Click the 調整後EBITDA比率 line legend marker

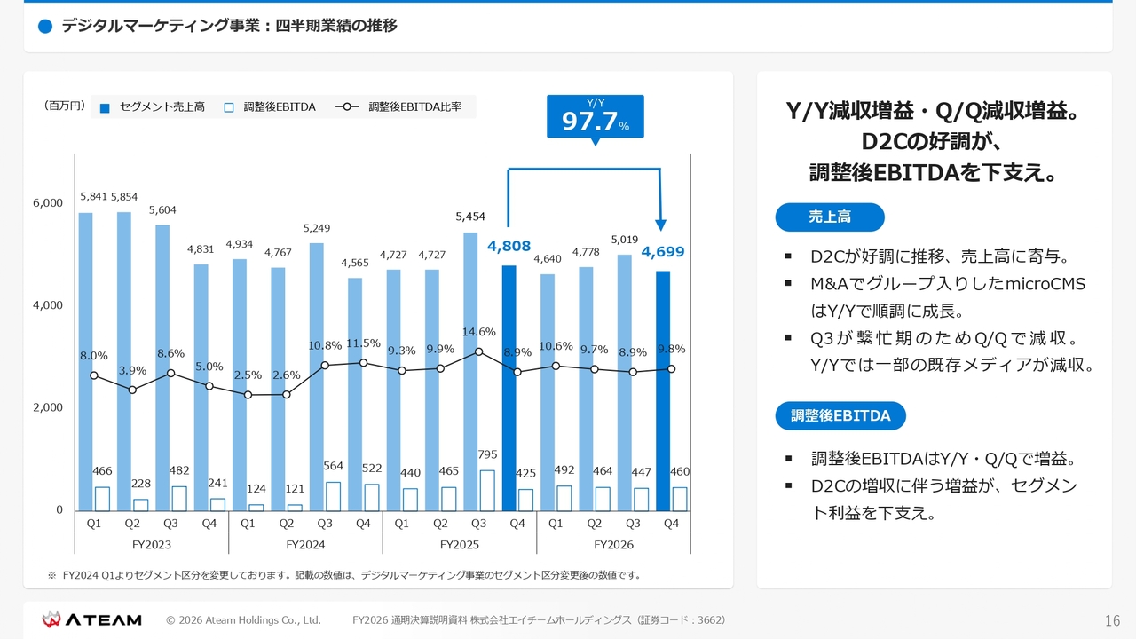tap(347, 107)
